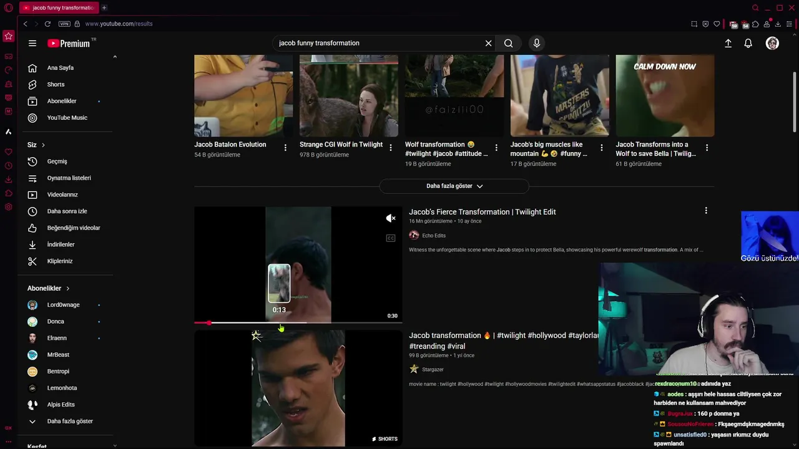Screen dimensions: 799x449
Task: Seek on the preview progress bar
Action: [298, 322]
